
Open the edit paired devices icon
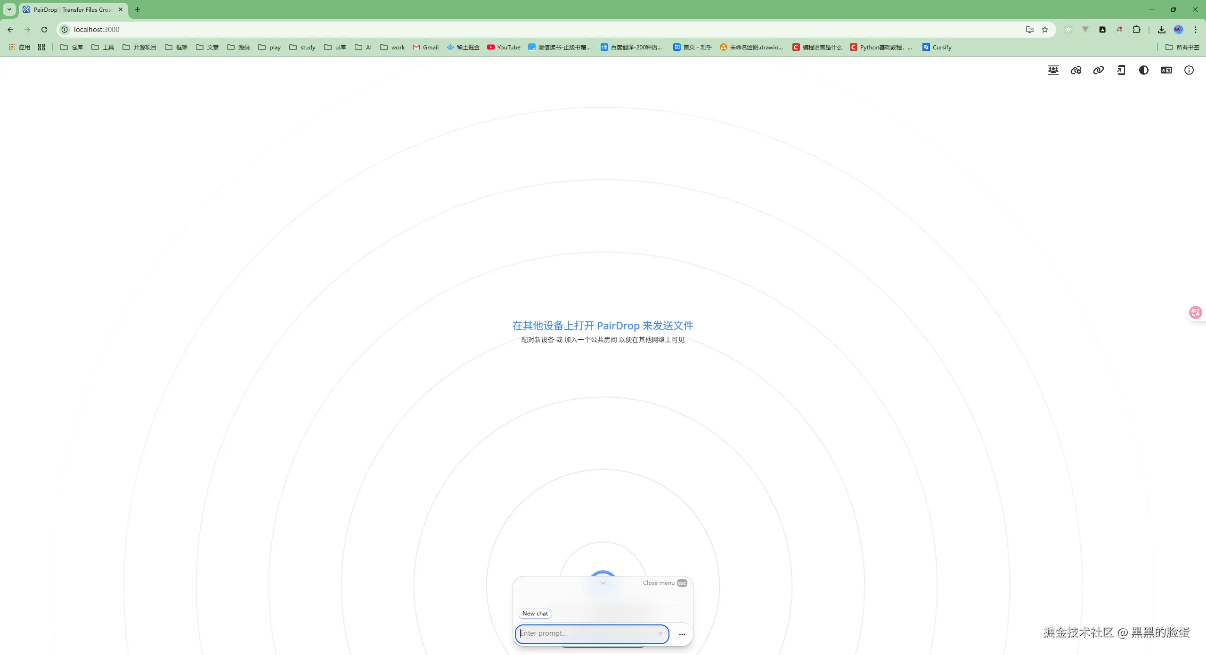click(x=1076, y=70)
